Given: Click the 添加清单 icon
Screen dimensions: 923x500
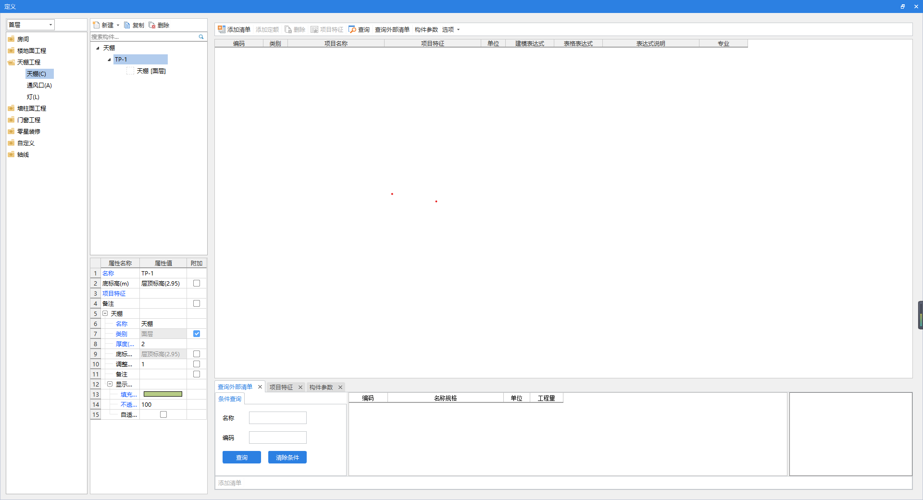Looking at the screenshot, I should [x=222, y=29].
